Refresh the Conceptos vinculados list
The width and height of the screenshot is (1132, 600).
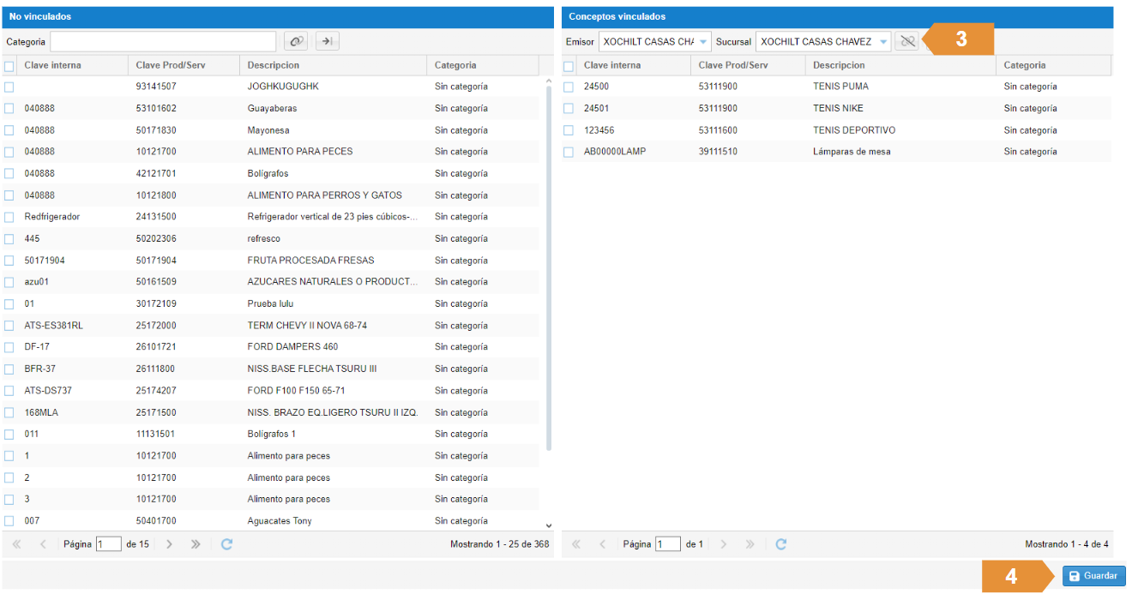tap(781, 544)
